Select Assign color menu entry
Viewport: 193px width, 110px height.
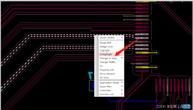pyautogui.click(x=111, y=47)
